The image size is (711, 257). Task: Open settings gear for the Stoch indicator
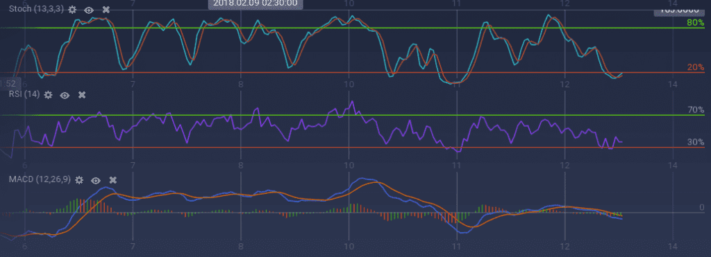coord(72,10)
